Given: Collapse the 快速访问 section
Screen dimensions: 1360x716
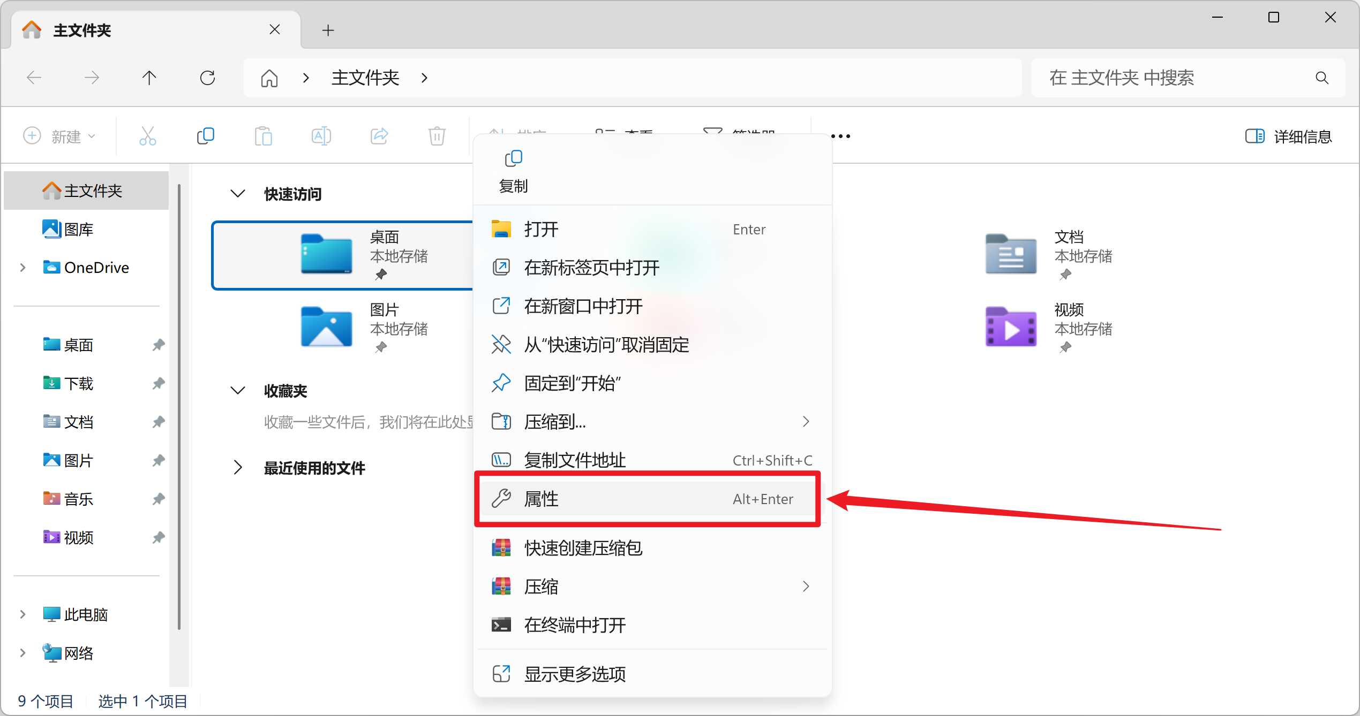Looking at the screenshot, I should tap(237, 194).
